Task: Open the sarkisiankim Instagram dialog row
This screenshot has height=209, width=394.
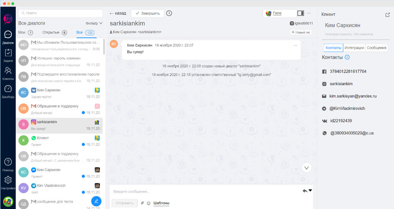Action: 59,125
